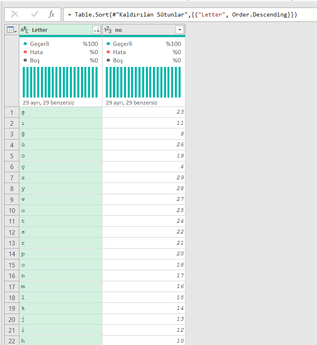Select the cell containing letter ğ
The height and width of the screenshot is (345, 317).
tap(61, 134)
